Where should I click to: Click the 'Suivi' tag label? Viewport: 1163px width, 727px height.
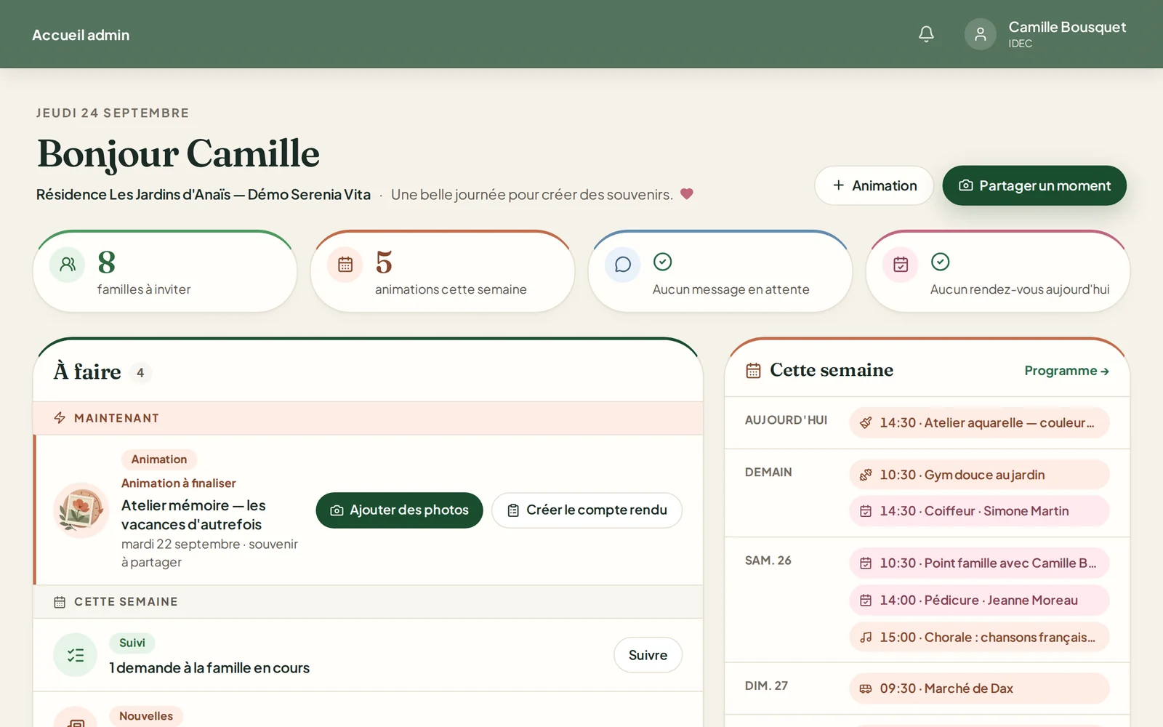coord(132,643)
